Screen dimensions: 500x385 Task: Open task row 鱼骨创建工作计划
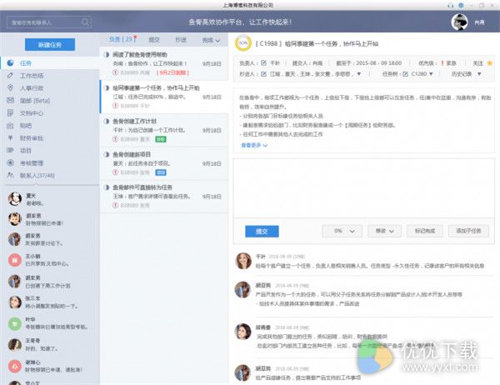pos(164,130)
